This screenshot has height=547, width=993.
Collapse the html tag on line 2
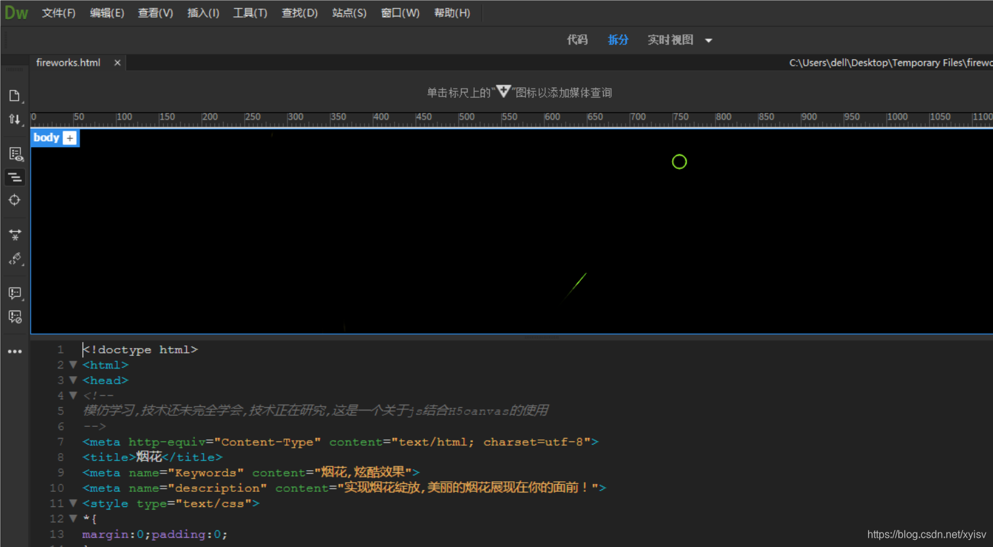tap(73, 365)
